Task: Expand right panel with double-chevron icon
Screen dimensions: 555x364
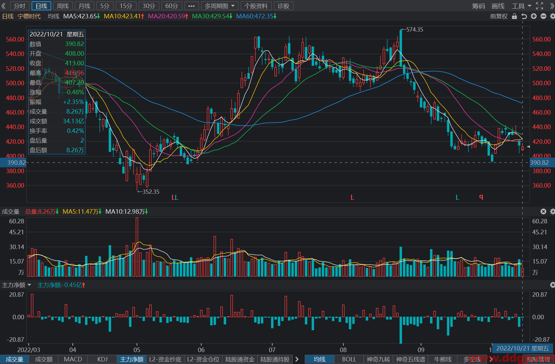Action: (552, 6)
